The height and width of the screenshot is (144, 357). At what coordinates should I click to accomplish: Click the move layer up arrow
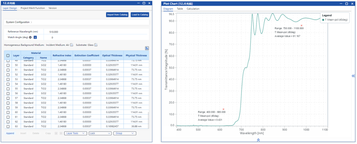tap(56, 133)
